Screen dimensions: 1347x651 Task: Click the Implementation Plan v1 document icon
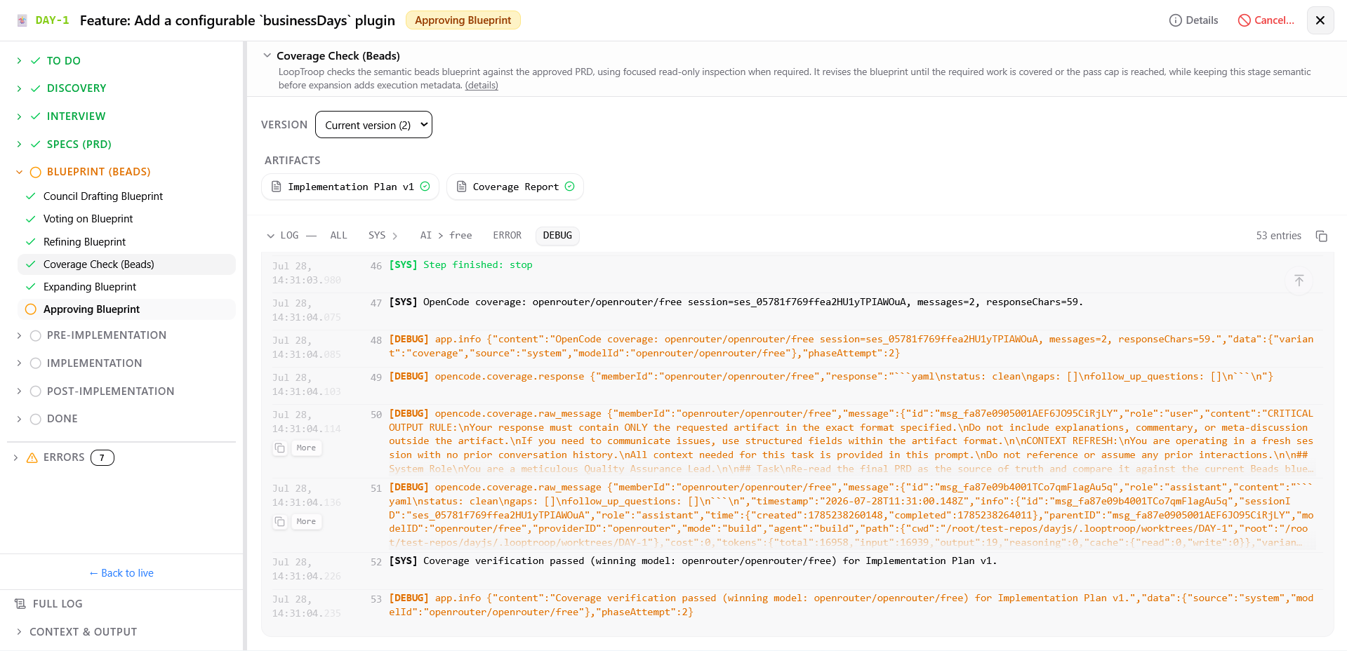[277, 187]
